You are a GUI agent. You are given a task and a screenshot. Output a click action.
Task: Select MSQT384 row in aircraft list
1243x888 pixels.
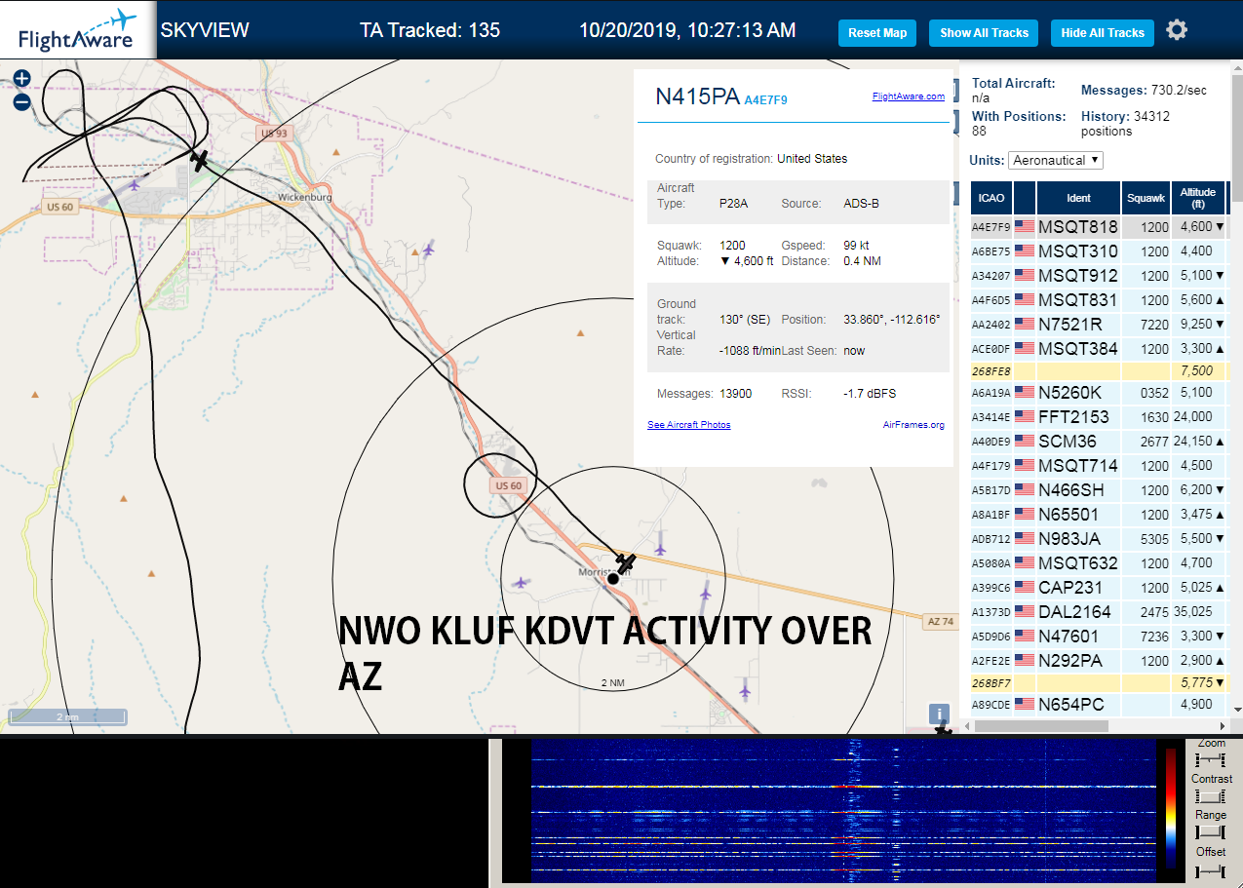[x=1098, y=349]
